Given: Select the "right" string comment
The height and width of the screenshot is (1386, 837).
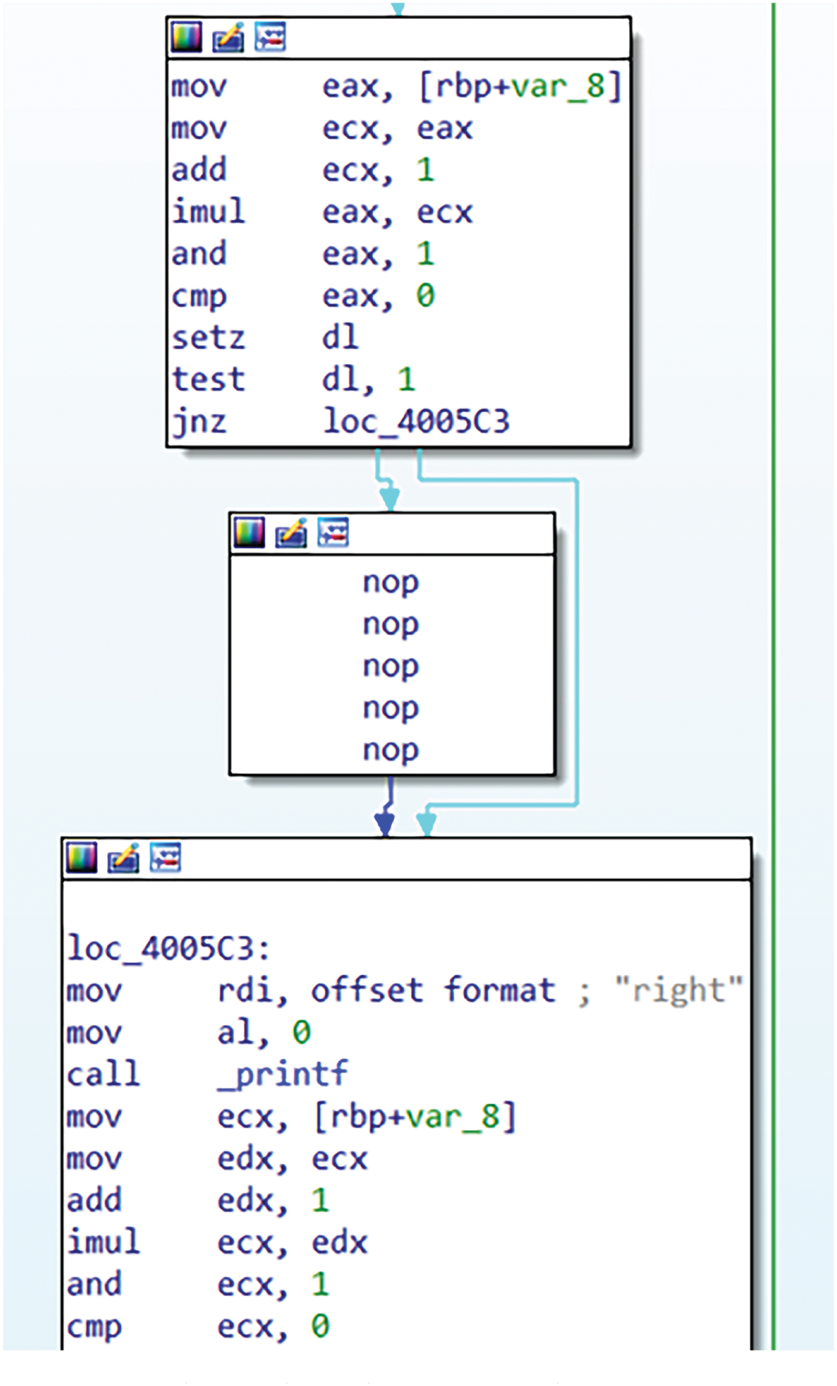Looking at the screenshot, I should 678,991.
